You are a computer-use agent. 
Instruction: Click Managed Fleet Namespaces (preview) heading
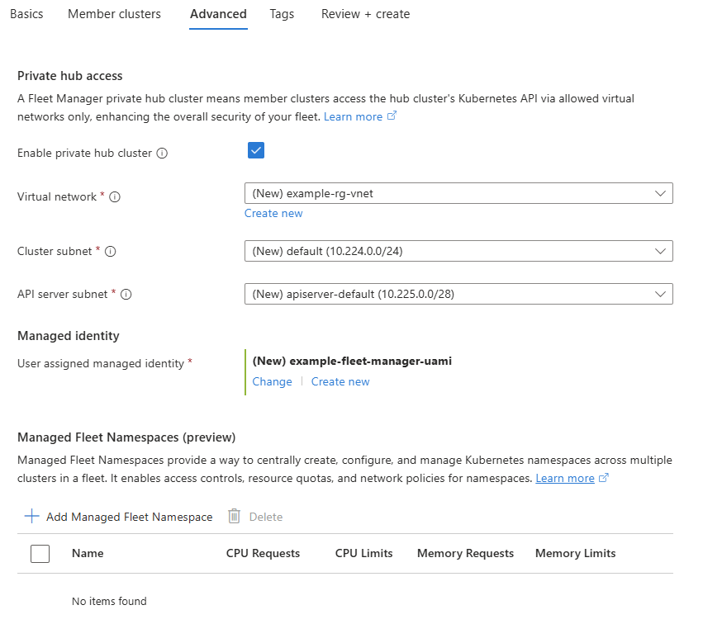126,437
